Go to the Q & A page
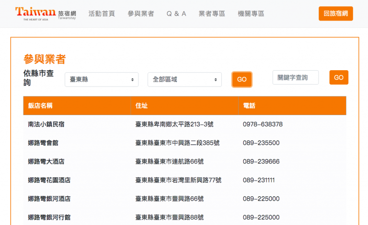 176,14
